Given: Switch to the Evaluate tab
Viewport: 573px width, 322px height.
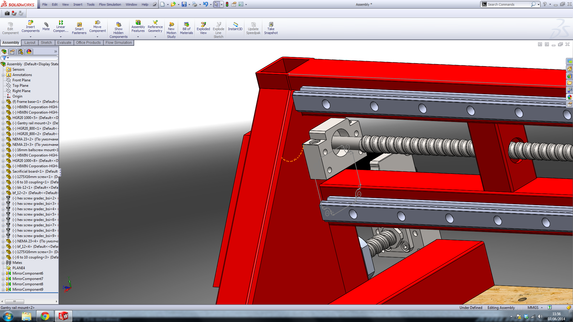Looking at the screenshot, I should coord(64,43).
